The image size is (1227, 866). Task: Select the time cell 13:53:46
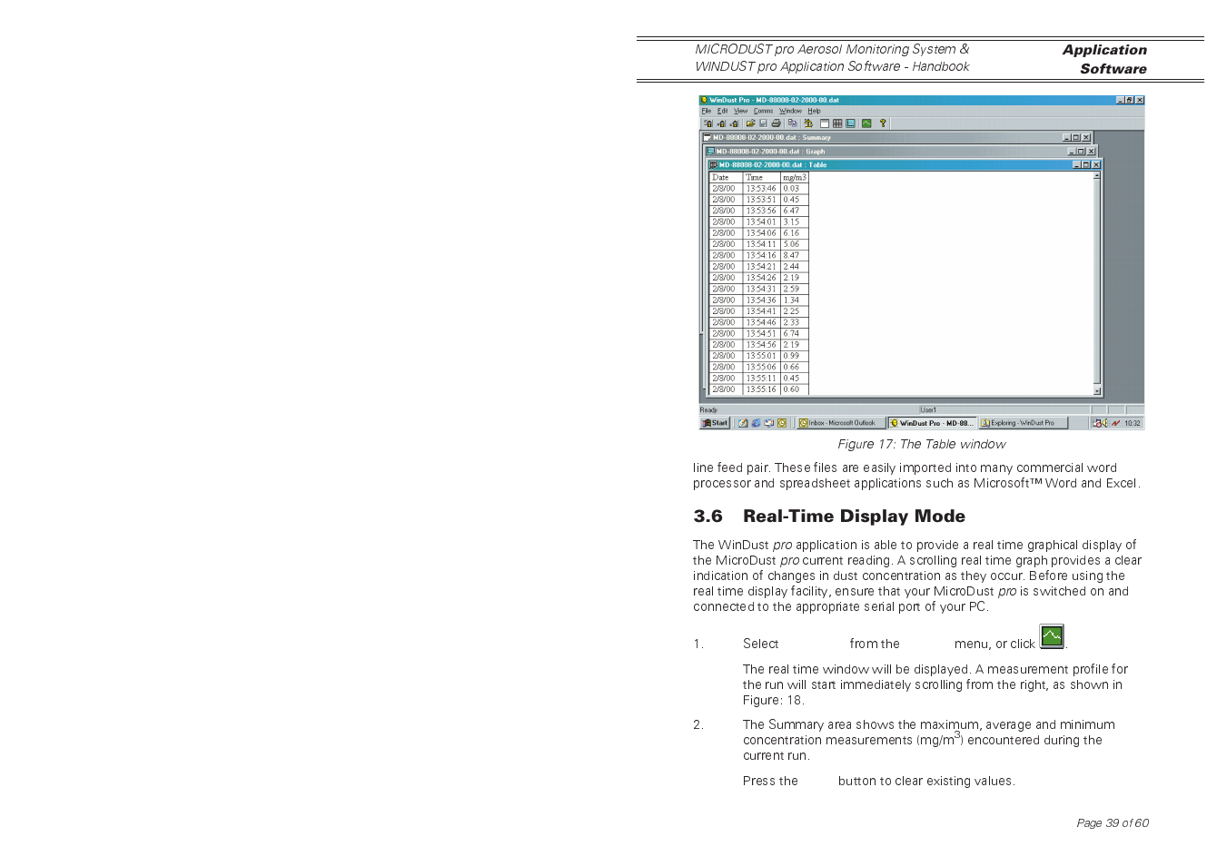(762, 189)
